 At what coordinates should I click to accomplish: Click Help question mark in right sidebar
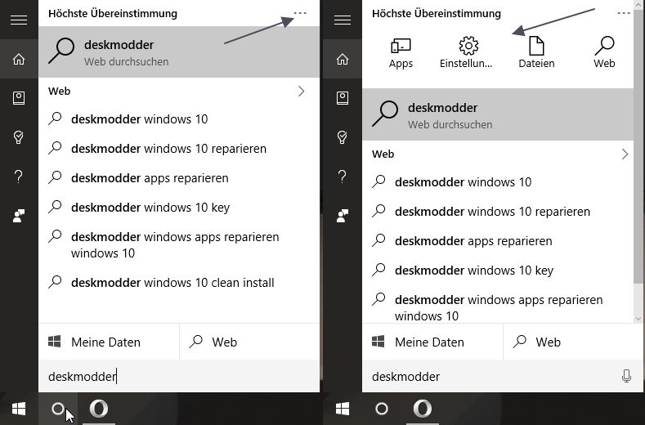tap(343, 176)
